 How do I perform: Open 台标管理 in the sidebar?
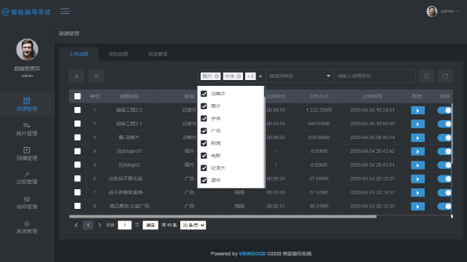(x=27, y=178)
